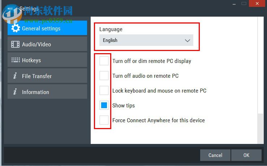Confirm settings with the OK button

coord(246,155)
